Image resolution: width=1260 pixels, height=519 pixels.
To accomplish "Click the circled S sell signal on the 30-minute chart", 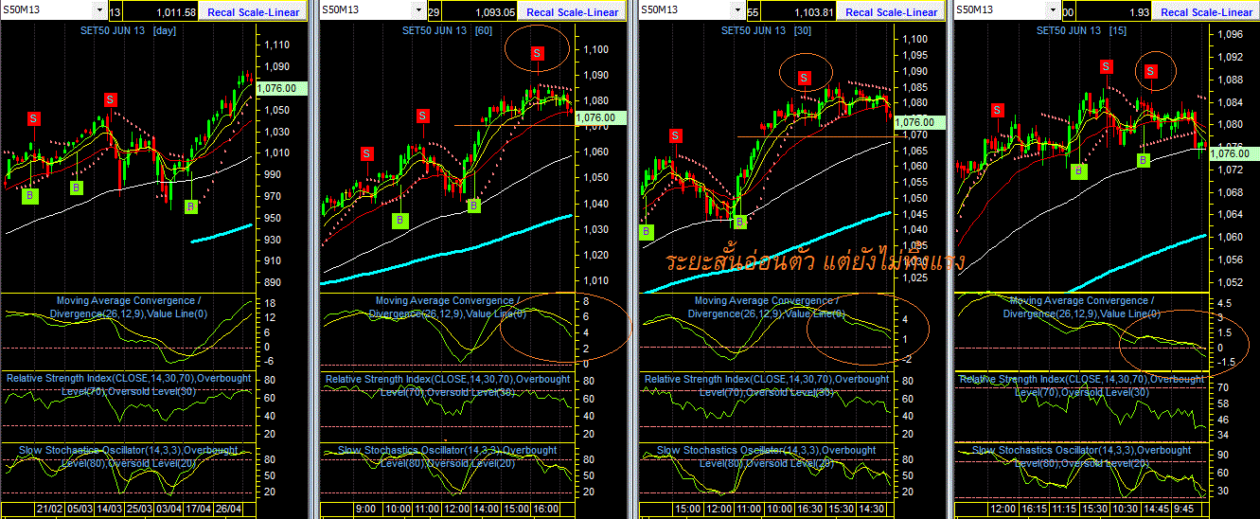I will click(805, 78).
